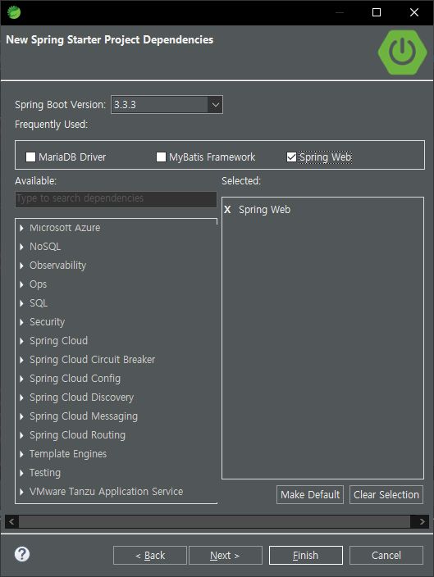Expand the Security category

click(21, 322)
